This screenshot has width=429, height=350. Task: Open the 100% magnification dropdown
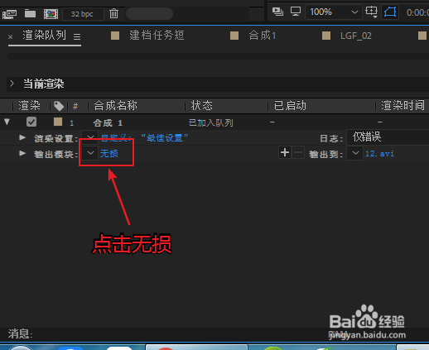point(334,12)
